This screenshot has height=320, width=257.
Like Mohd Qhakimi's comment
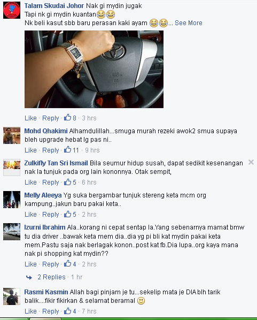coord(30,150)
